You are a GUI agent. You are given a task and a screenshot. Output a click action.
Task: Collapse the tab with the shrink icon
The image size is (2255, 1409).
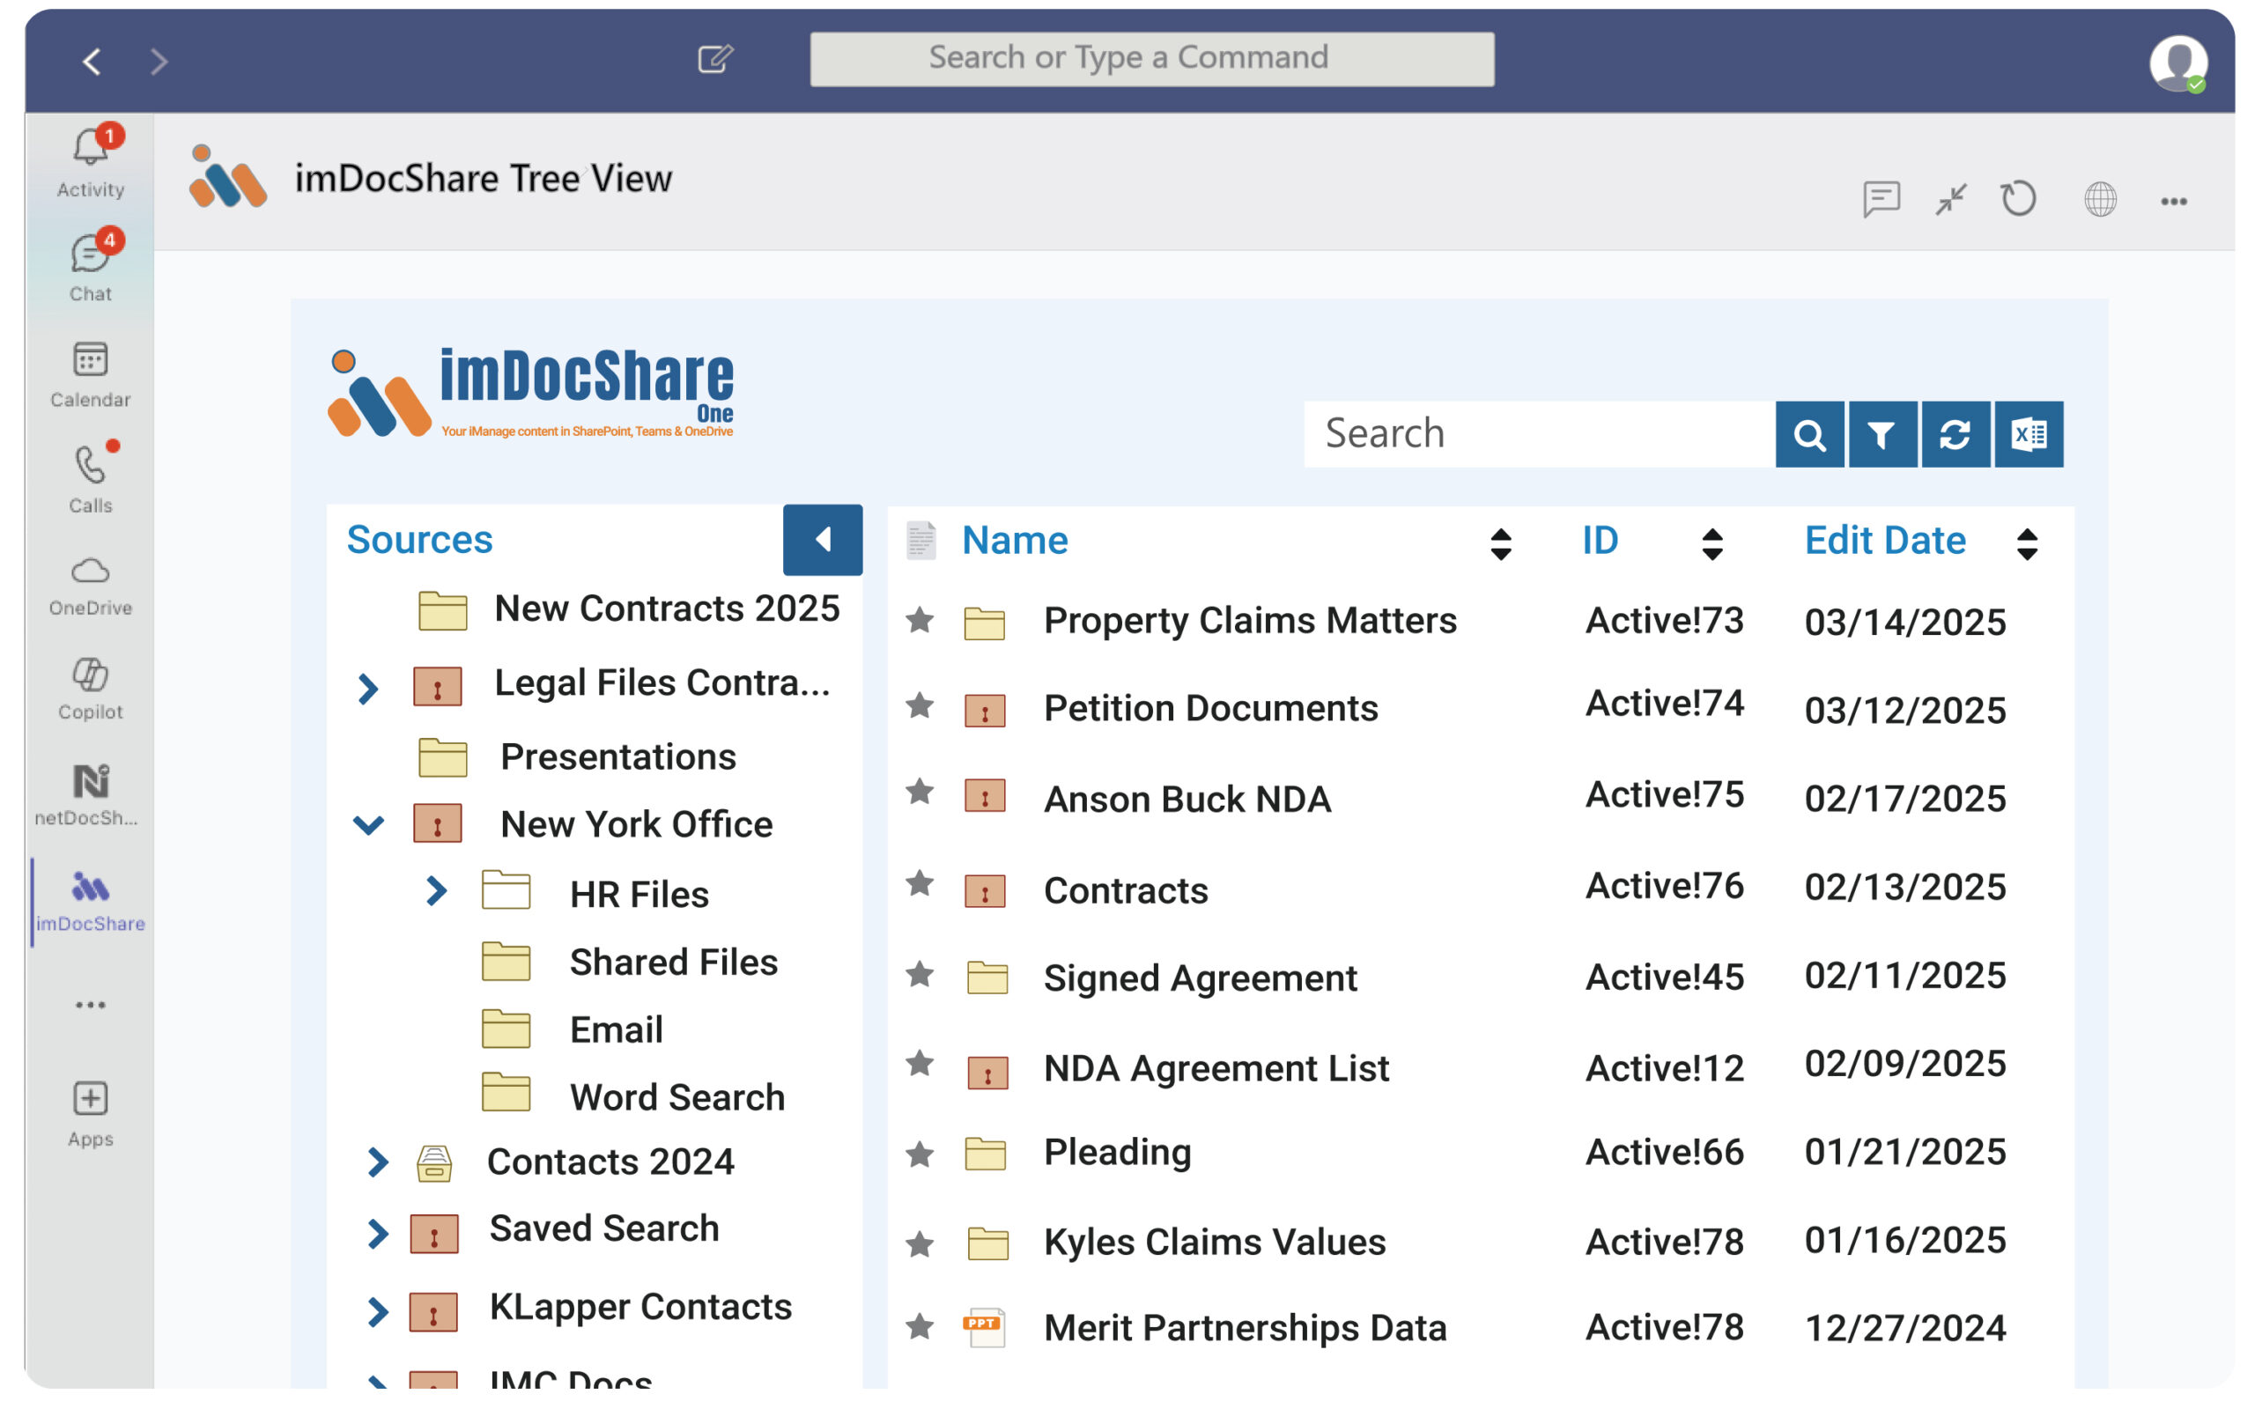tap(1950, 198)
